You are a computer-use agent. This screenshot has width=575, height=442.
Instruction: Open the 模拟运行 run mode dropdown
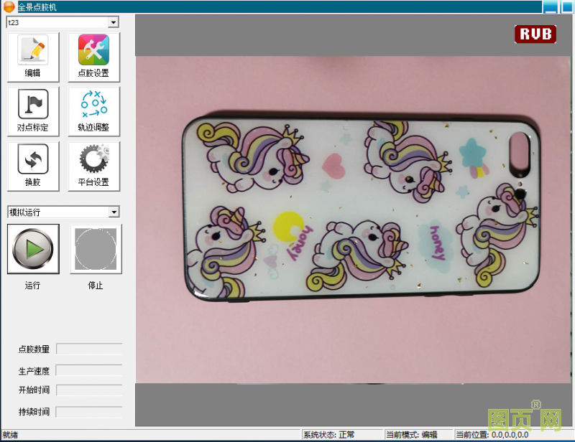click(113, 212)
